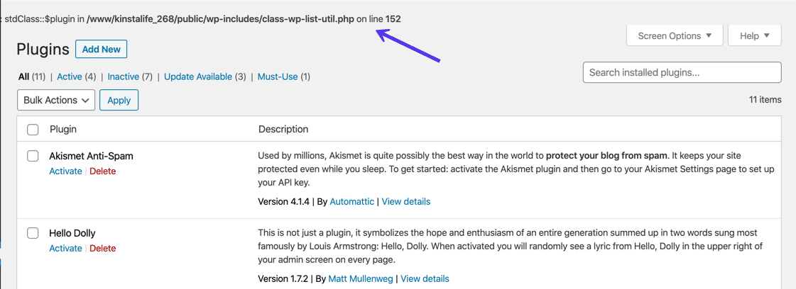
Task: Open the Automattic author link
Action: tap(351, 202)
